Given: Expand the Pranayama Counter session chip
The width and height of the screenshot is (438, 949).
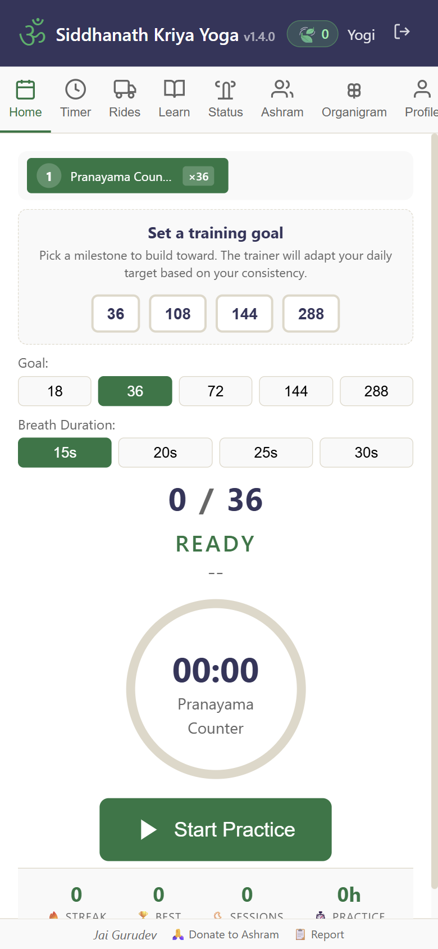Looking at the screenshot, I should pyautogui.click(x=127, y=175).
